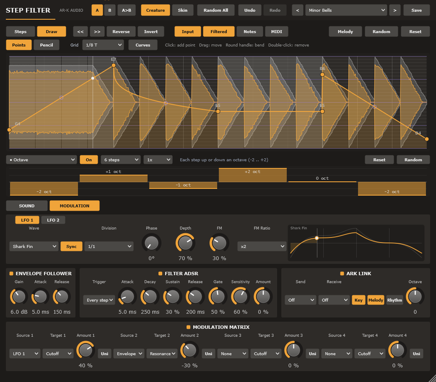Click the LFO shape display handle point

coord(317,238)
